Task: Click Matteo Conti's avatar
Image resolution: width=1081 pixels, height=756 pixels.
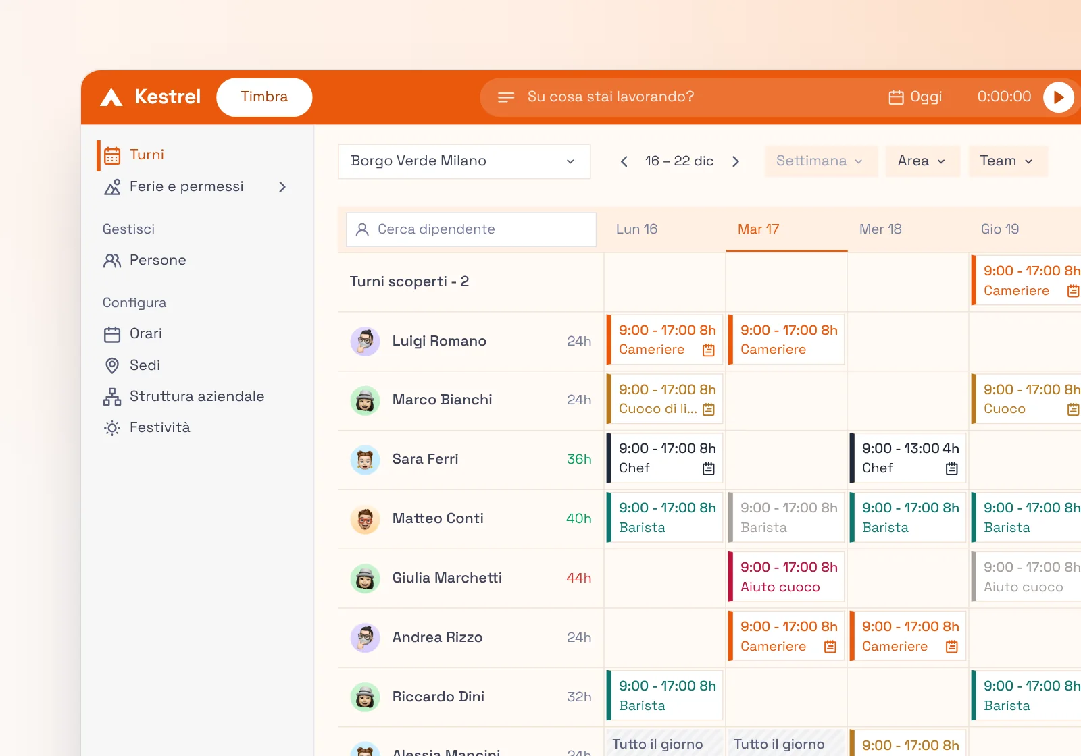Action: pos(365,519)
